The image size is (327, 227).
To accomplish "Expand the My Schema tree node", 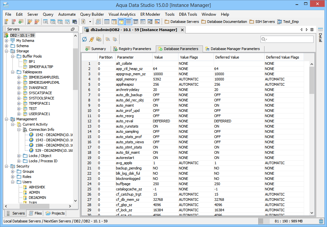I will point(7,41).
